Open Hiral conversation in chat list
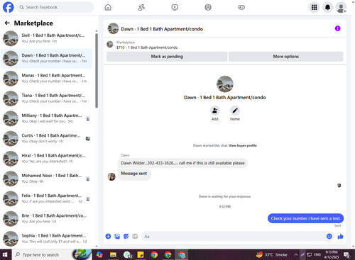The width and height of the screenshot is (355, 260). 47,159
